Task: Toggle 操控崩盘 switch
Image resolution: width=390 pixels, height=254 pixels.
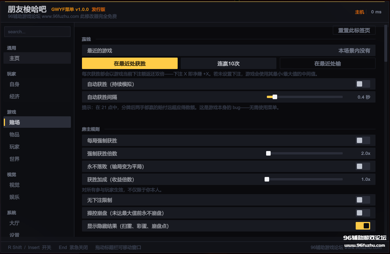Action: 363,213
